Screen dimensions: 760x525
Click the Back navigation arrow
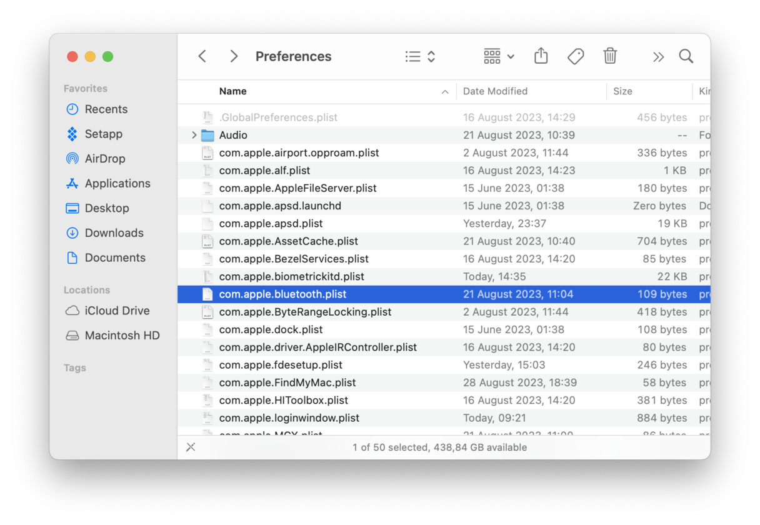202,56
